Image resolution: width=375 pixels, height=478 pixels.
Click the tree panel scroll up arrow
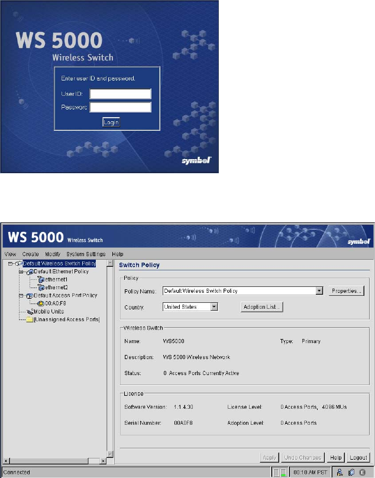coord(110,263)
